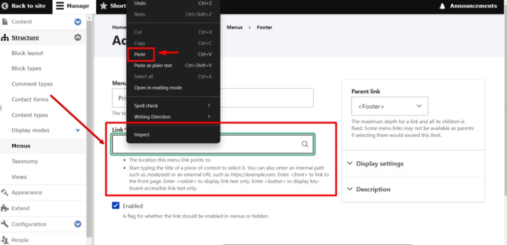The height and width of the screenshot is (245, 507).
Task: Open Spell check submenu in context menu
Action: 173,106
